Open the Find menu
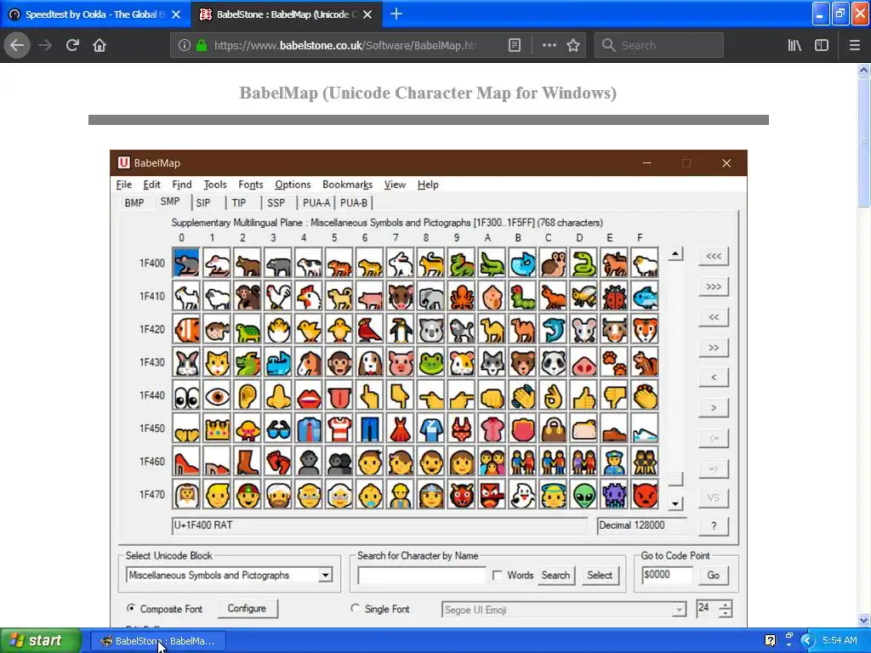The width and height of the screenshot is (871, 653). click(182, 185)
